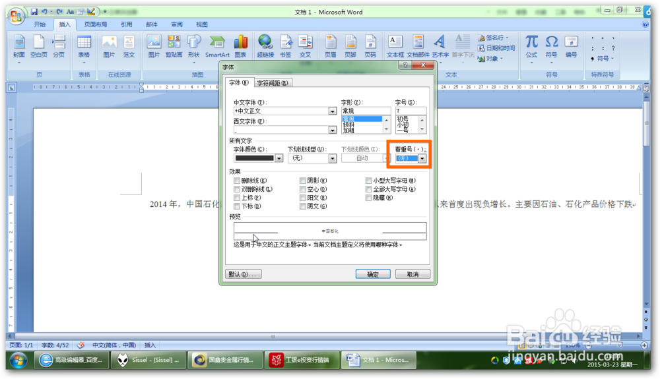The width and height of the screenshot is (660, 379).
Task: Click the font style (字形) input box
Action: 366,111
